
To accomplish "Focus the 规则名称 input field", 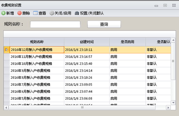I will (55, 24).
